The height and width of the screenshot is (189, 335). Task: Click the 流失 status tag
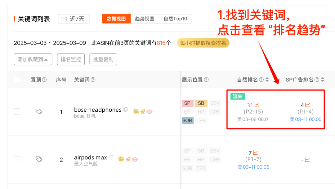[238, 96]
